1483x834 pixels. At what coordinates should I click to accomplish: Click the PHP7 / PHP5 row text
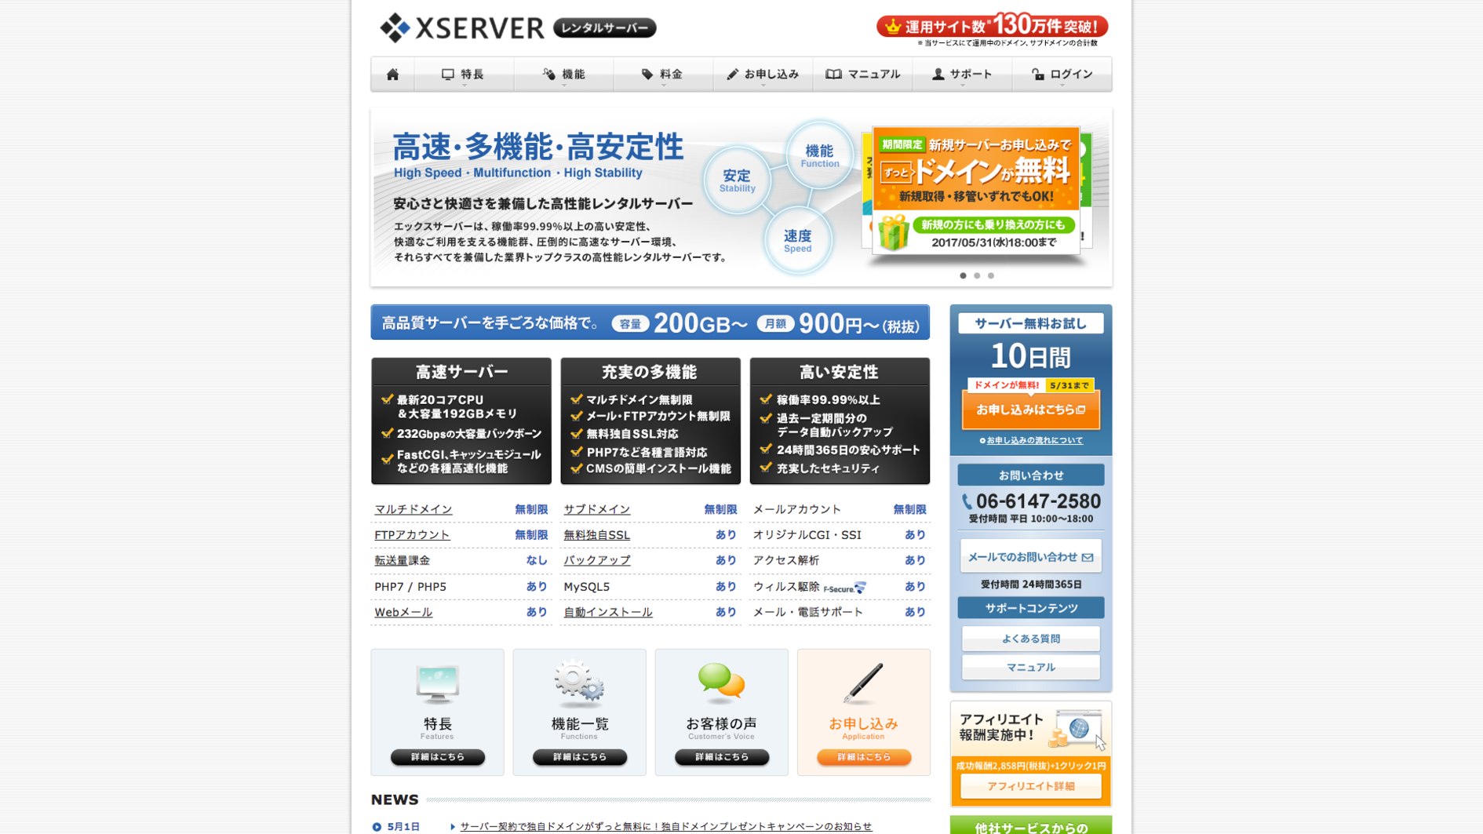click(410, 587)
